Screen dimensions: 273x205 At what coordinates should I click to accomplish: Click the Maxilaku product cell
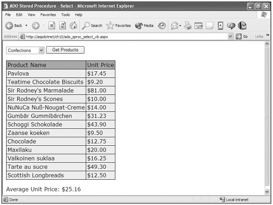46,150
